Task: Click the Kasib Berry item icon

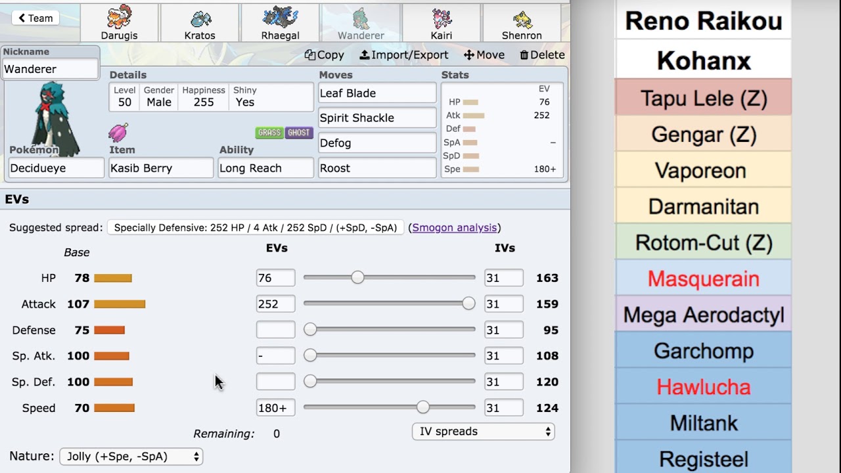Action: point(118,132)
